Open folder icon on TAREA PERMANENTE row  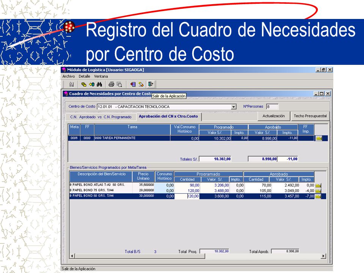tap(319, 138)
